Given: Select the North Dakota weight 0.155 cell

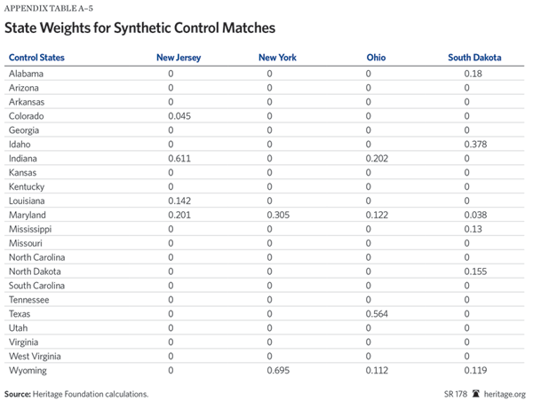Looking at the screenshot, I should coord(476,271).
